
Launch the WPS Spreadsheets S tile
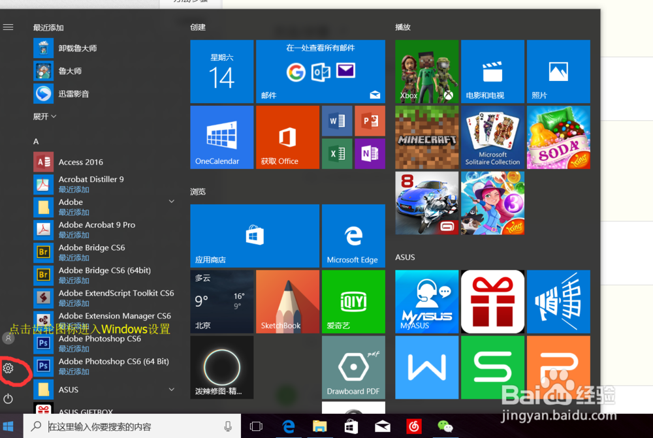[492, 368]
